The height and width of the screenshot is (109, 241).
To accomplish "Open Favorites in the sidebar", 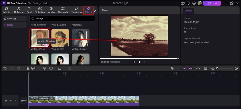I will point(15,19).
